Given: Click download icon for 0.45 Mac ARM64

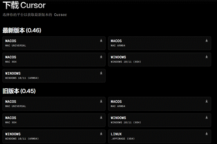Looking at the screenshot, I should [x=207, y=101].
